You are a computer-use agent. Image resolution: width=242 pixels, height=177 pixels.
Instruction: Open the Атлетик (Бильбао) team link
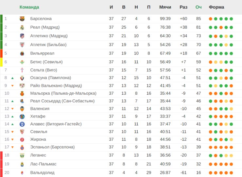click(48, 45)
